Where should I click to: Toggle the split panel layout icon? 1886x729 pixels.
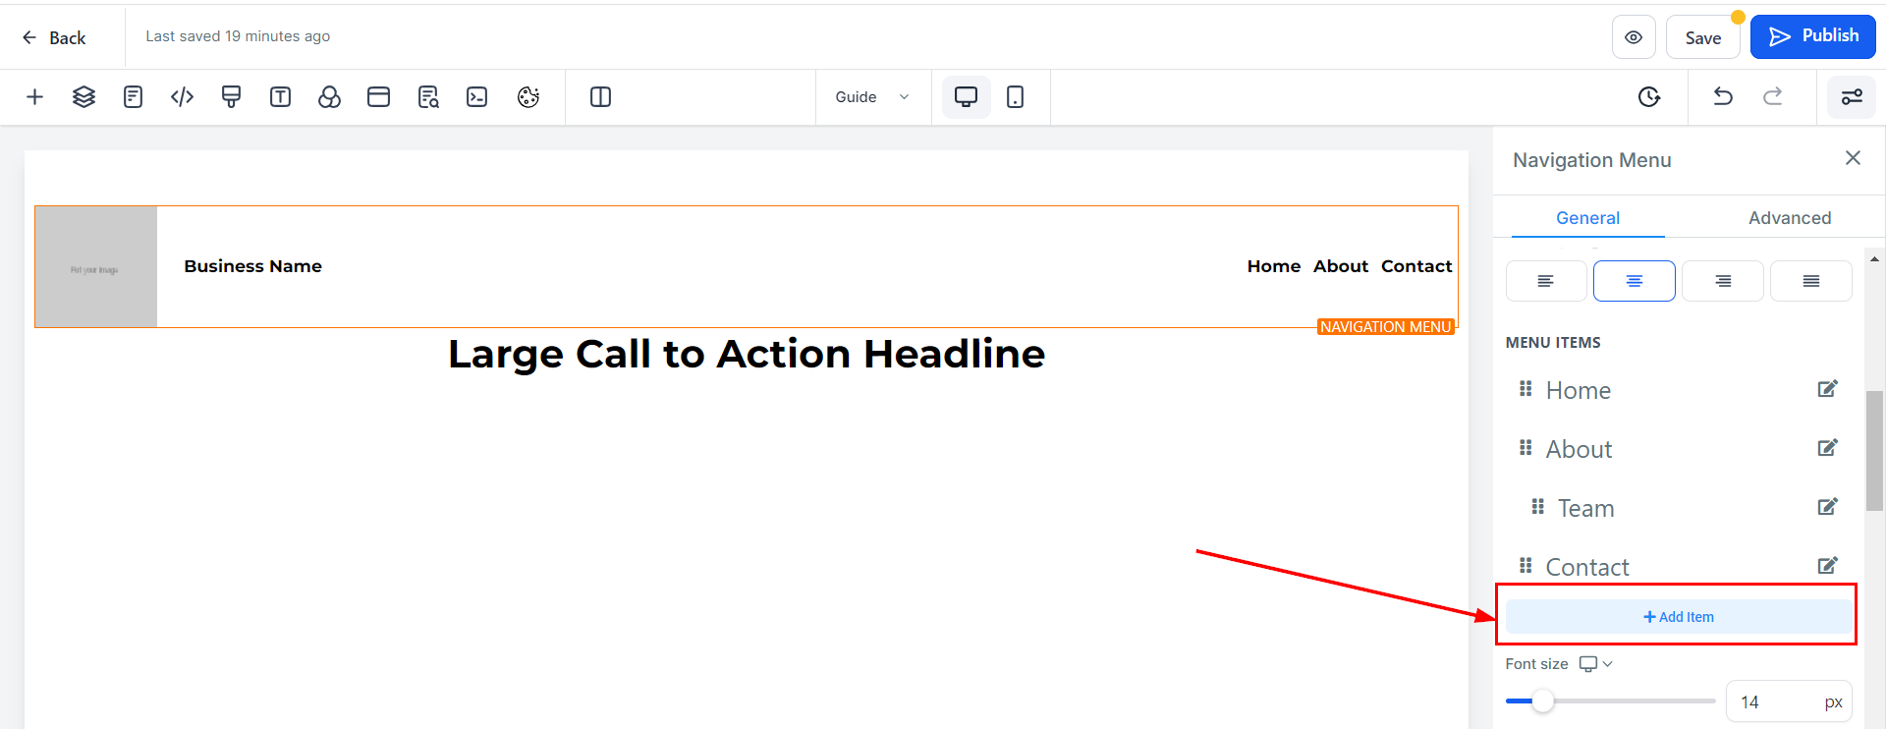point(600,97)
